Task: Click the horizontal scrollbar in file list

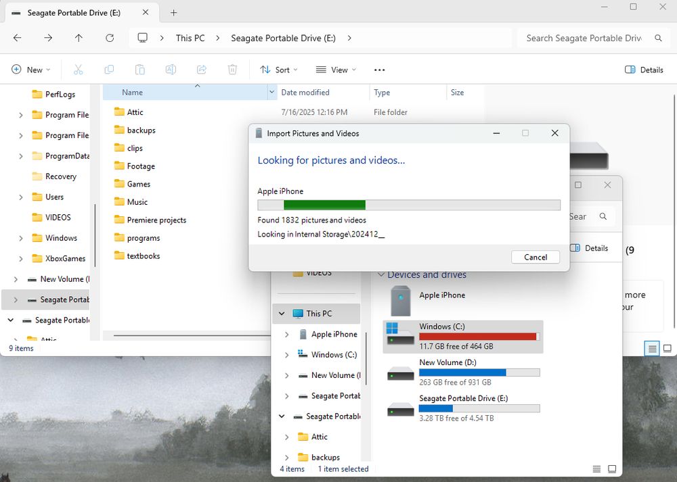Action: click(192, 335)
